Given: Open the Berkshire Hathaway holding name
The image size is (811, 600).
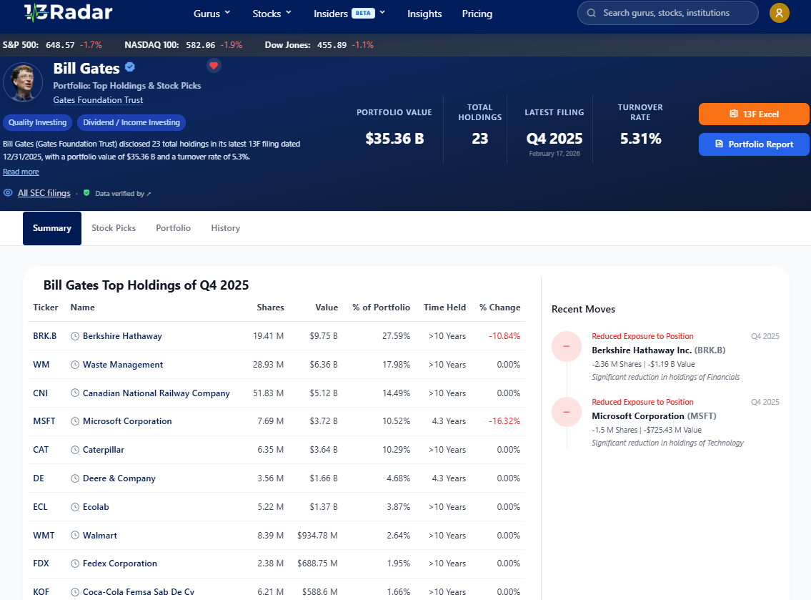Looking at the screenshot, I should tap(122, 336).
